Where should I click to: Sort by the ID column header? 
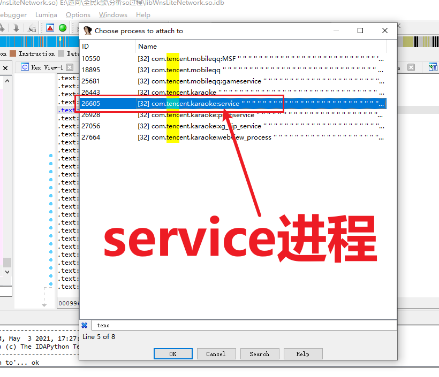tap(108, 47)
